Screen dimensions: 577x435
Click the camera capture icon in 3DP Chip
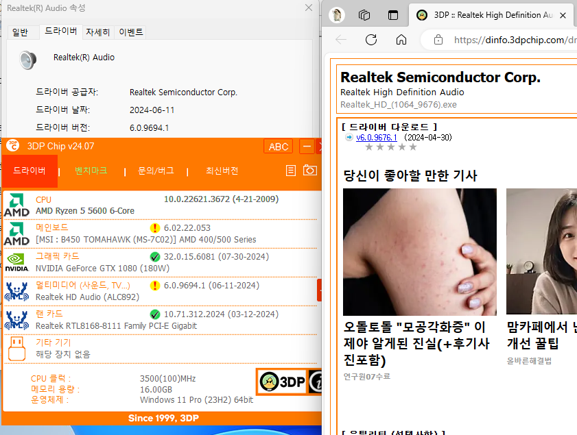(x=310, y=170)
